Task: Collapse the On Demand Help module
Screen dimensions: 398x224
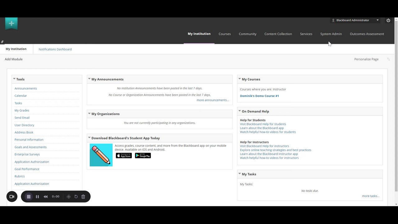Action: pyautogui.click(x=240, y=111)
